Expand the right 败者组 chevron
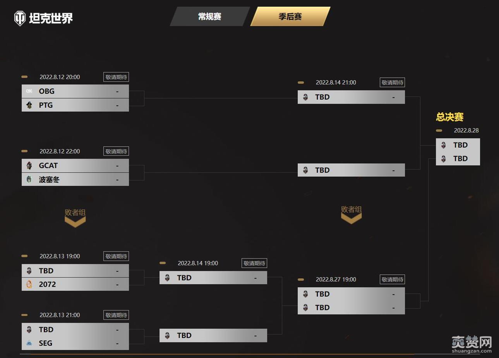 click(x=351, y=219)
